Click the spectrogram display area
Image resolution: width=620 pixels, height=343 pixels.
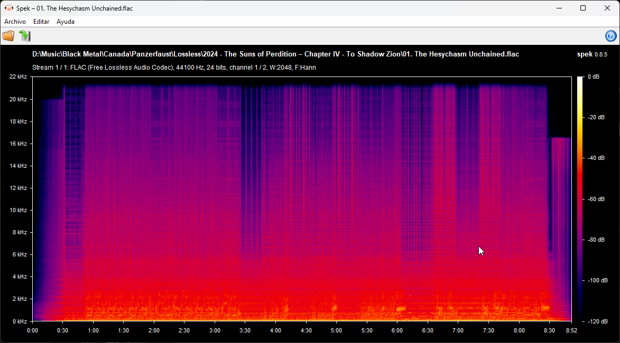[302, 199]
